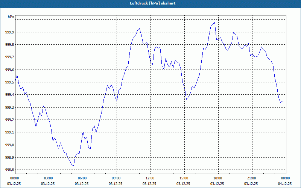The width and height of the screenshot is (301, 188).
Task: Click the curve's highest peak before 18:00
Action: coord(214,23)
